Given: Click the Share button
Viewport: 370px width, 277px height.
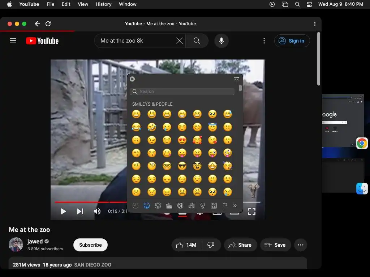Looking at the screenshot, I should tap(240, 245).
